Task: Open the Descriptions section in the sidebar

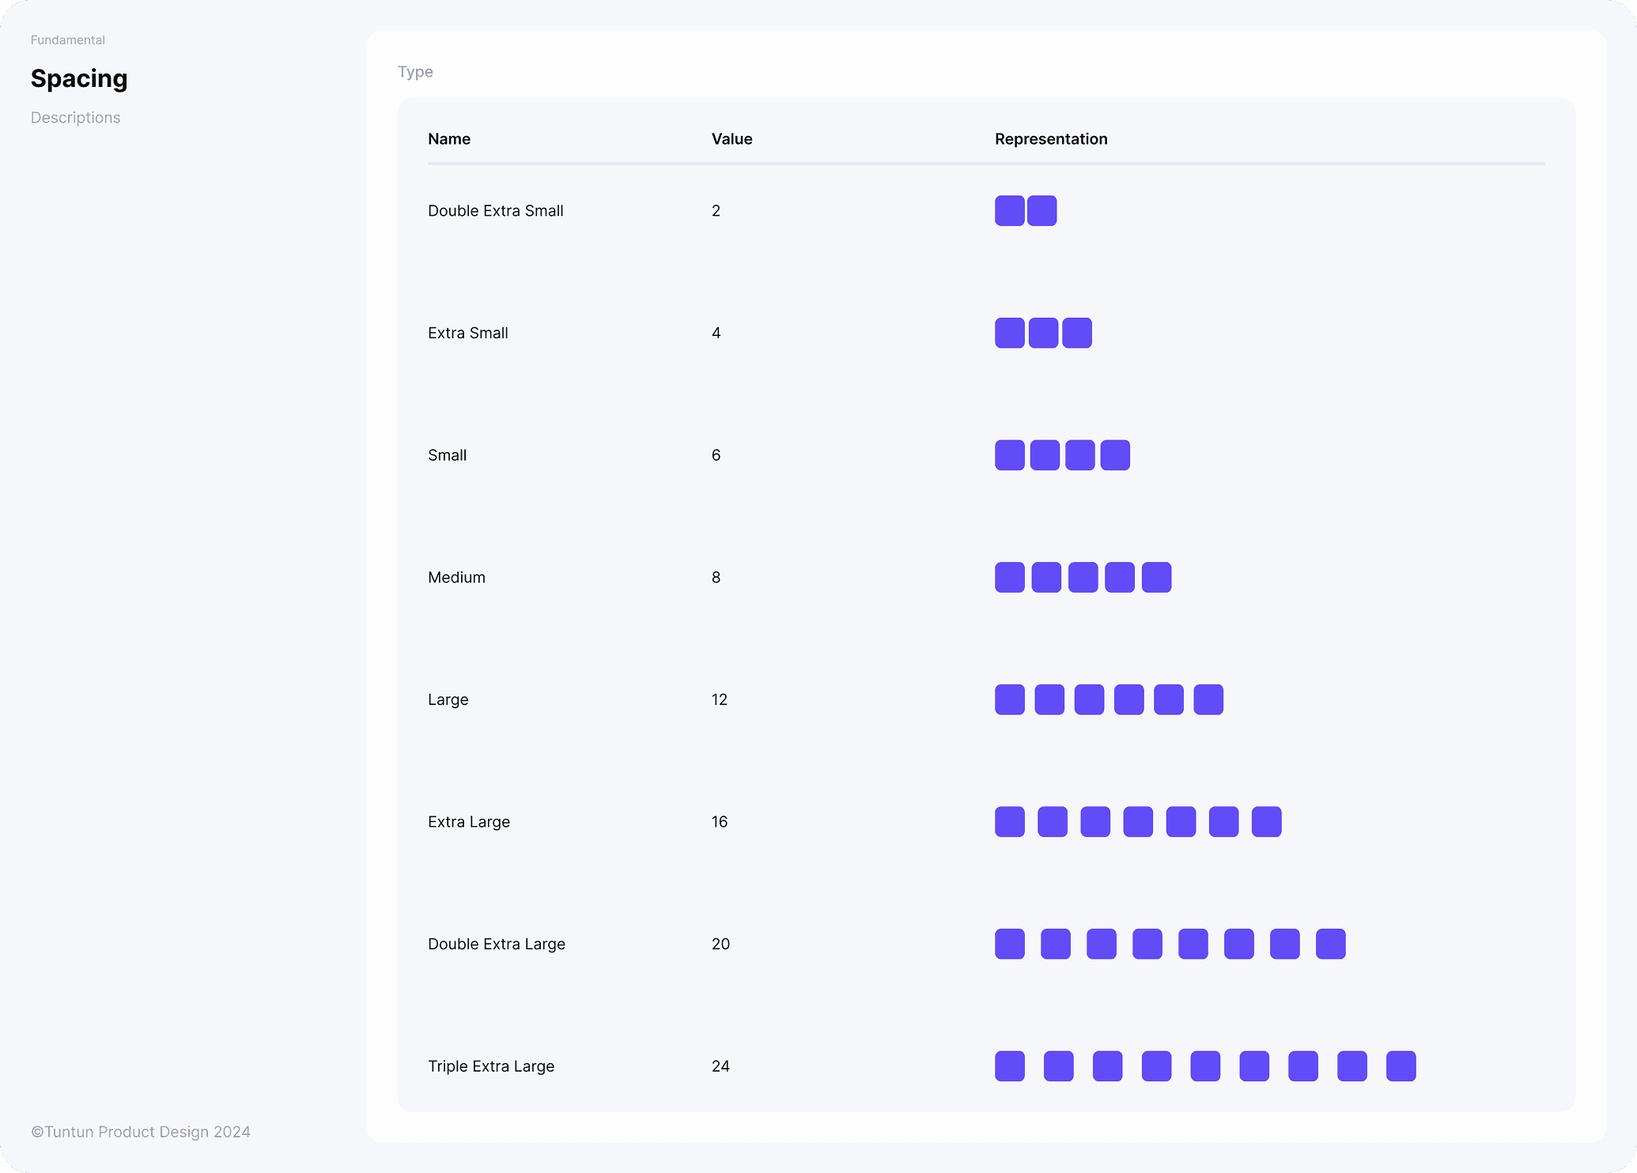Action: (x=75, y=117)
